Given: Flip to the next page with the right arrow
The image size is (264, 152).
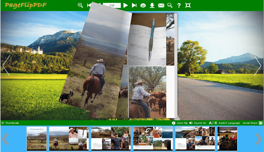Looking at the screenshot, I should [258, 66].
